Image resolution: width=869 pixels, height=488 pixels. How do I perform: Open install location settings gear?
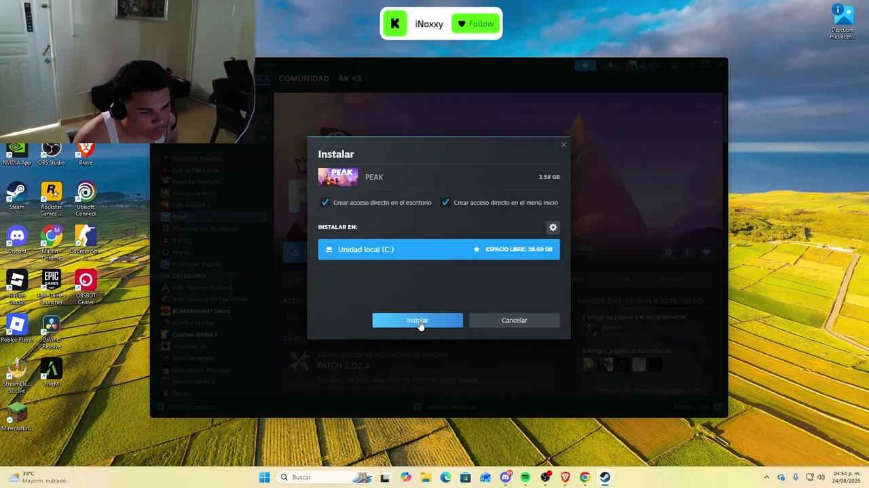[553, 228]
